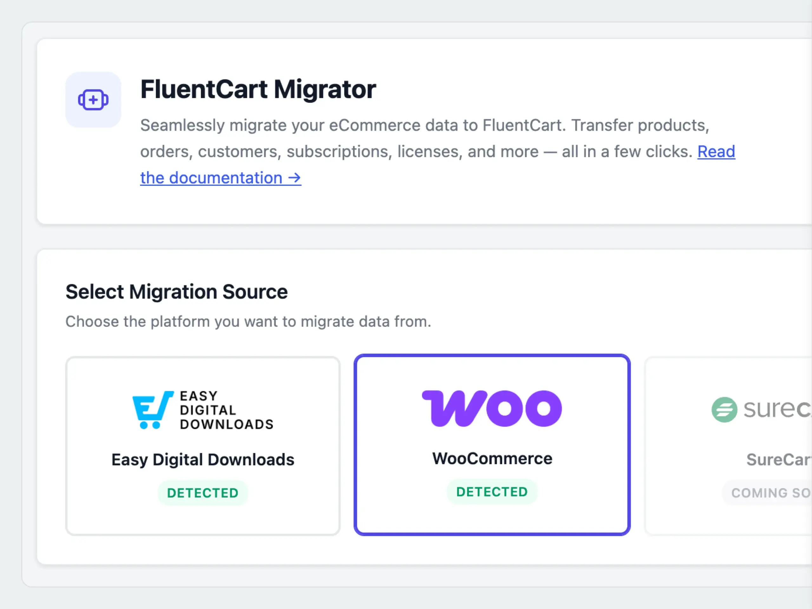Click the DETECTED badge under WooCommerce
This screenshot has width=812, height=609.
(x=492, y=492)
